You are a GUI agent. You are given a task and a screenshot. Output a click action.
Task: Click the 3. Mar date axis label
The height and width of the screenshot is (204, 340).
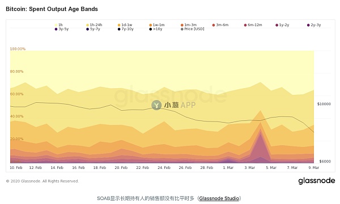click(249, 168)
